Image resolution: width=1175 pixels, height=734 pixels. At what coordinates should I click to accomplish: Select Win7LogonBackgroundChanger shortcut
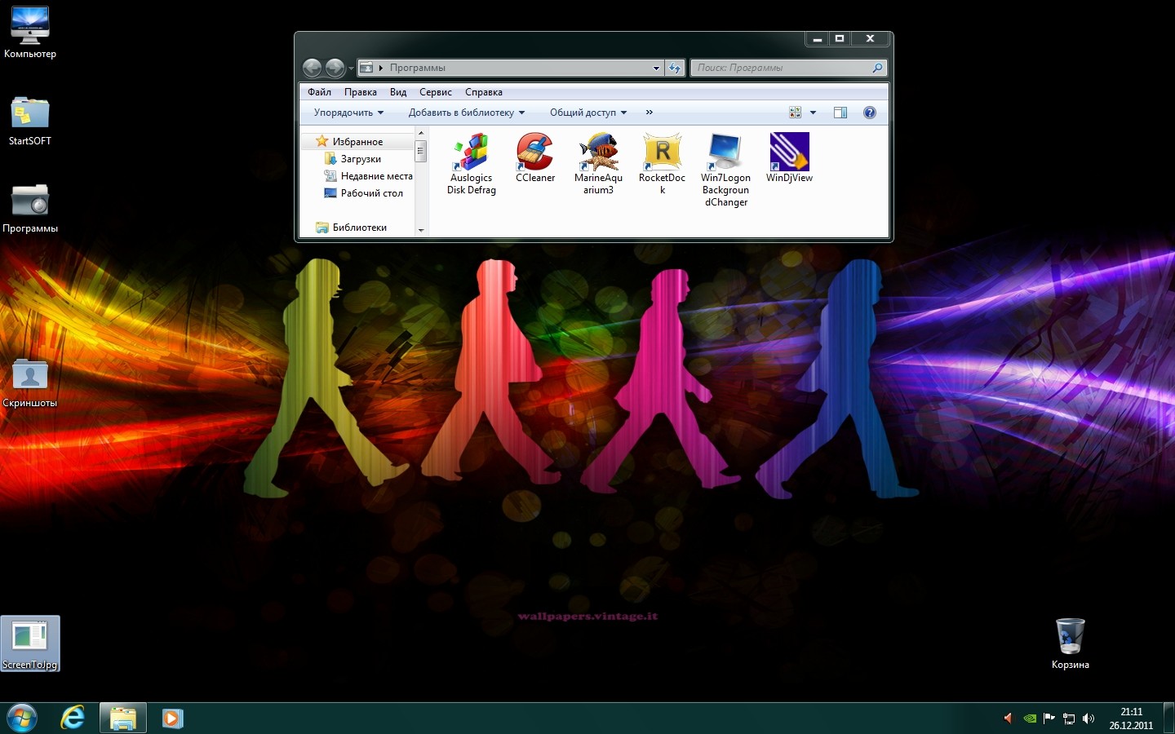[725, 170]
